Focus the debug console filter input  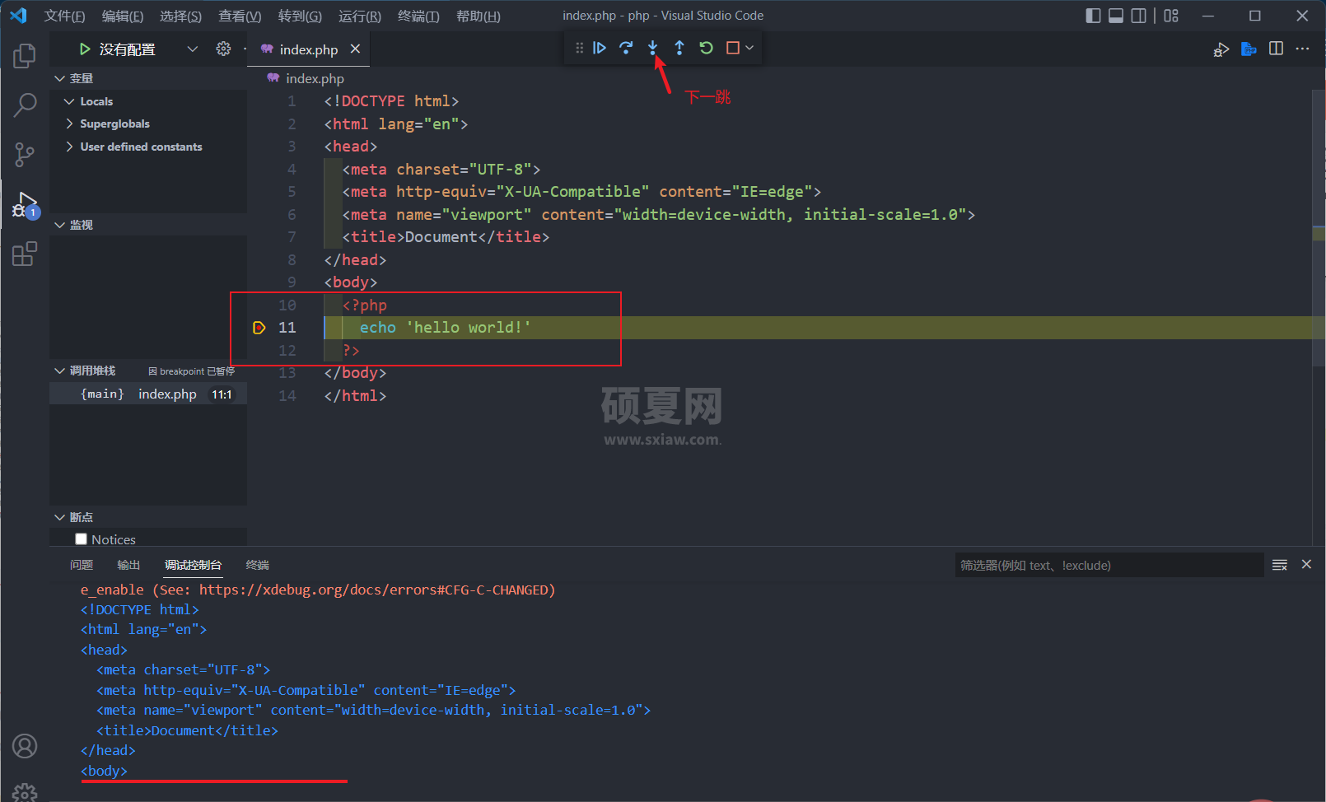coord(1109,565)
